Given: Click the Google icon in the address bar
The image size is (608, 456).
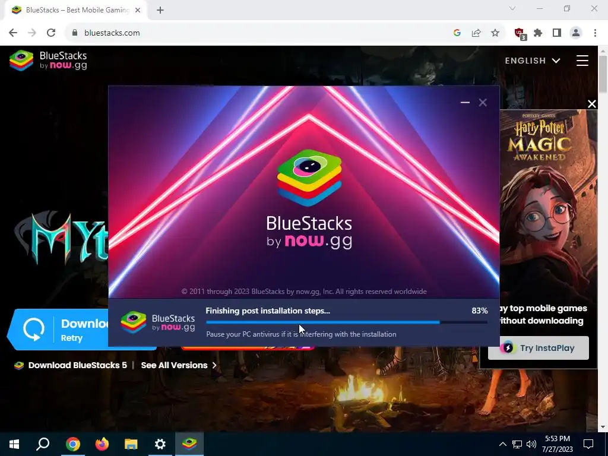Looking at the screenshot, I should [x=457, y=33].
